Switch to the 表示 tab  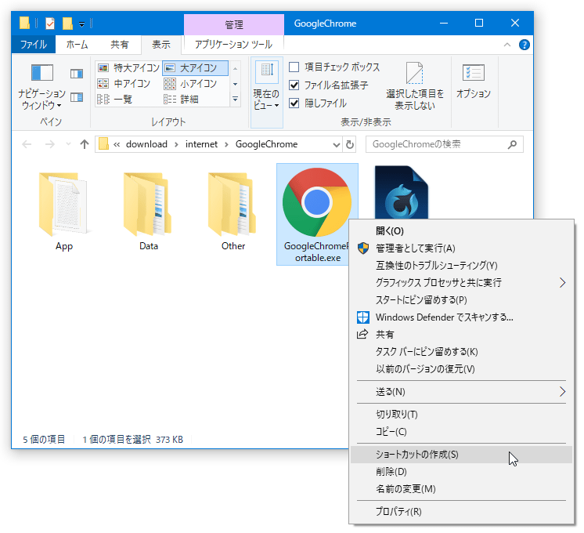[x=161, y=45]
